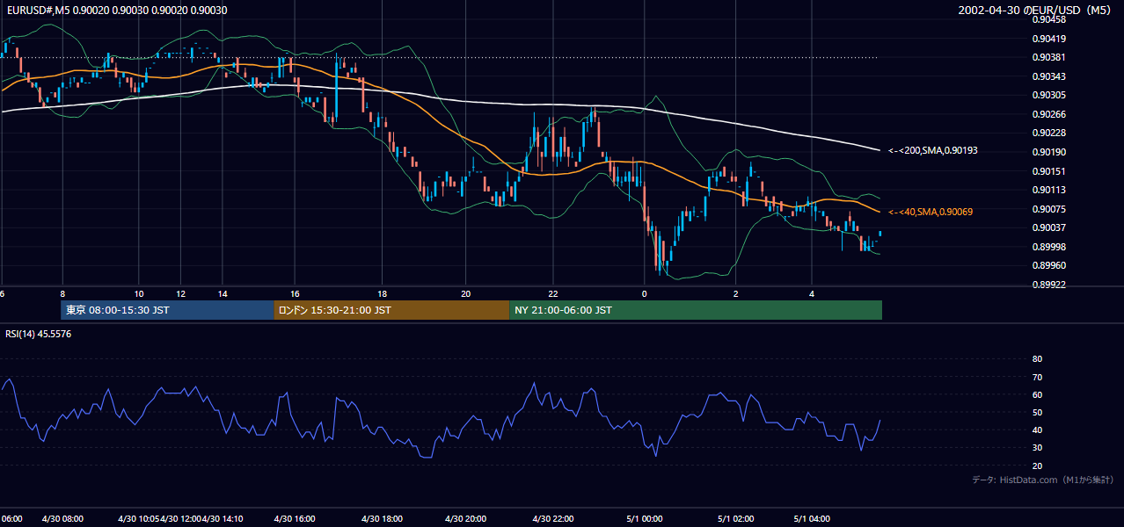The image size is (1124, 527).
Task: Click price axis value 0.90343
Action: (x=1048, y=76)
